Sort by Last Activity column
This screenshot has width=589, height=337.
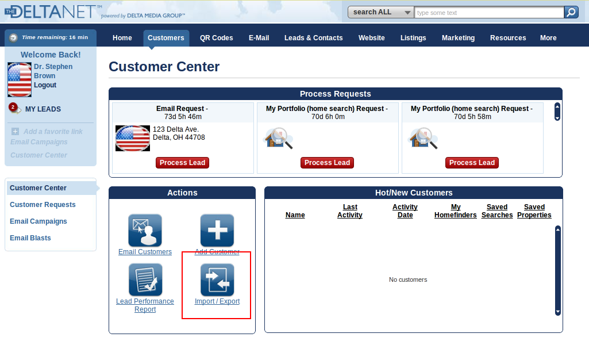350,211
